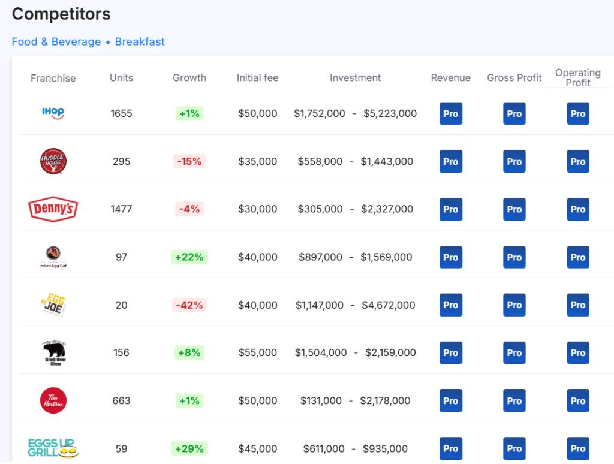Image resolution: width=614 pixels, height=464 pixels.
Task: Unlock Black Bear Diner Operating Profit Pro button
Action: 578,353
